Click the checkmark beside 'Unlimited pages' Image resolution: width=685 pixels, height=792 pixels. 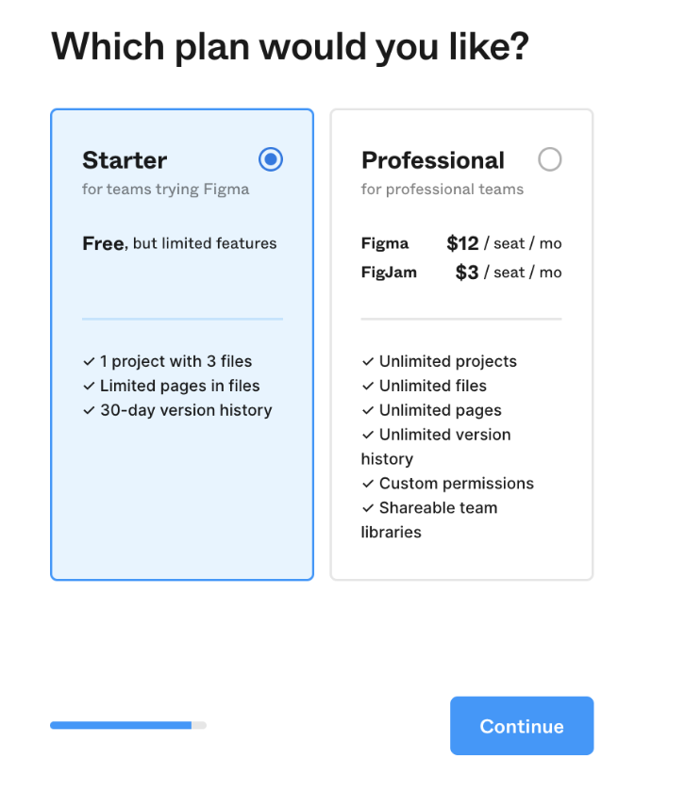(x=367, y=410)
